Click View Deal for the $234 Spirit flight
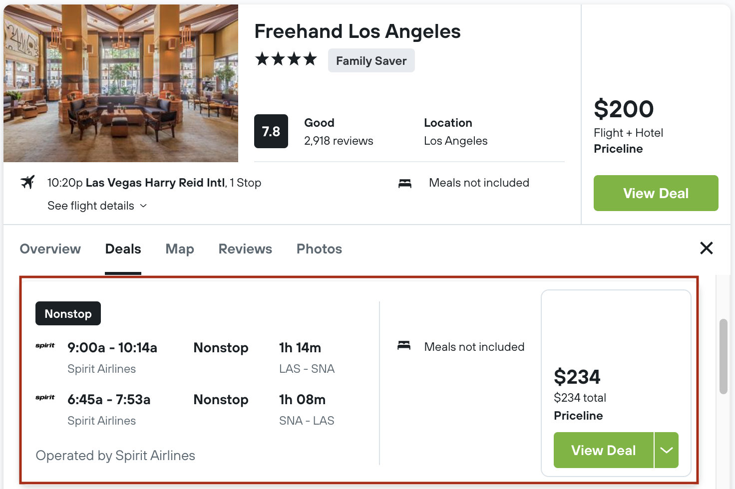Screen dimensions: 735x489 coord(604,450)
